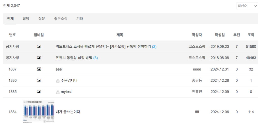
Task: Open the 카카오톡 단톡방 notice post
Action: (103, 47)
